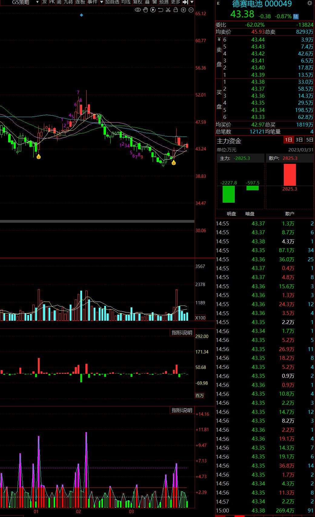The height and width of the screenshot is (517, 315).
Task: Click the green 明盘 bar -2227.8
Action: 229,194
